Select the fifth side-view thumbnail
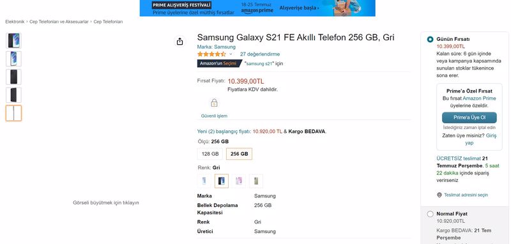The image size is (511, 244). tap(13, 113)
